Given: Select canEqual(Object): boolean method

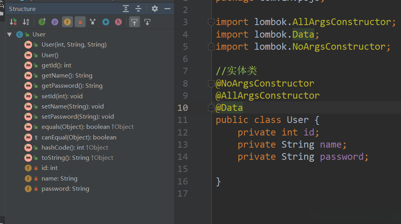Looking at the screenshot, I should (79, 137).
